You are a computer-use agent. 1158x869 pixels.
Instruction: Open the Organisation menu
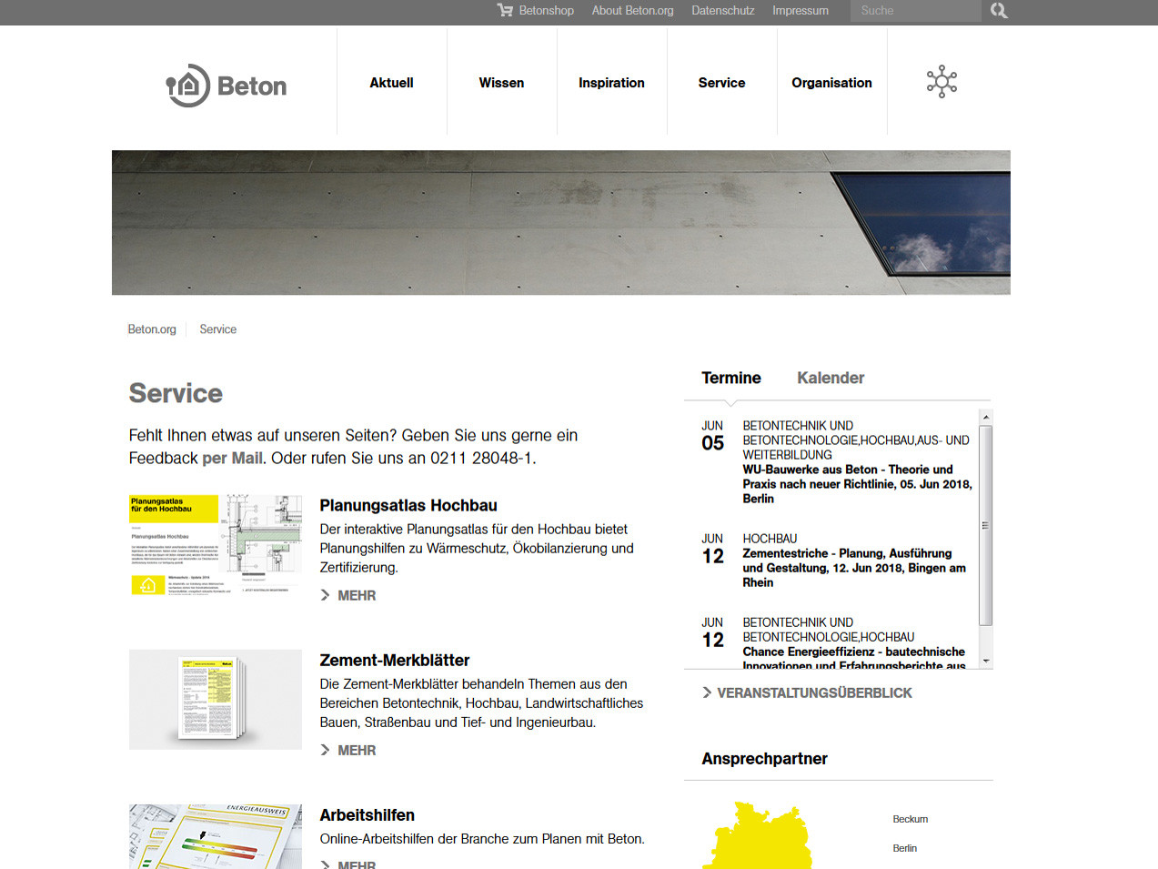coord(831,83)
